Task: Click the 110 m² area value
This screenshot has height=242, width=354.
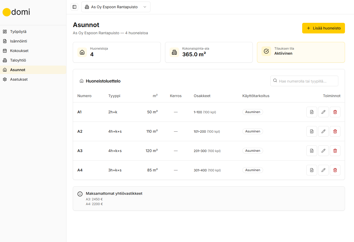Action: click(152, 131)
